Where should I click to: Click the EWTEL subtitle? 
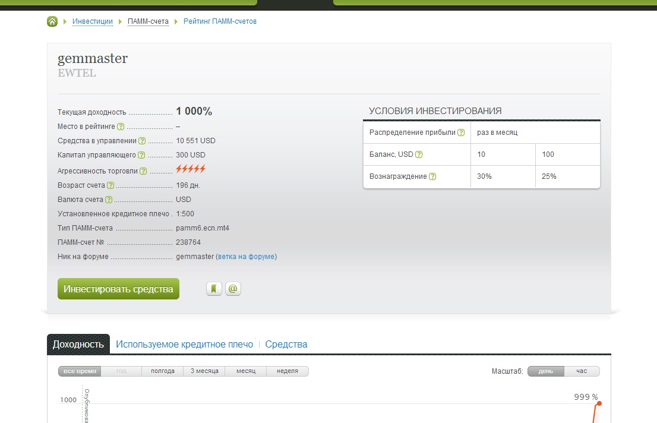click(77, 73)
